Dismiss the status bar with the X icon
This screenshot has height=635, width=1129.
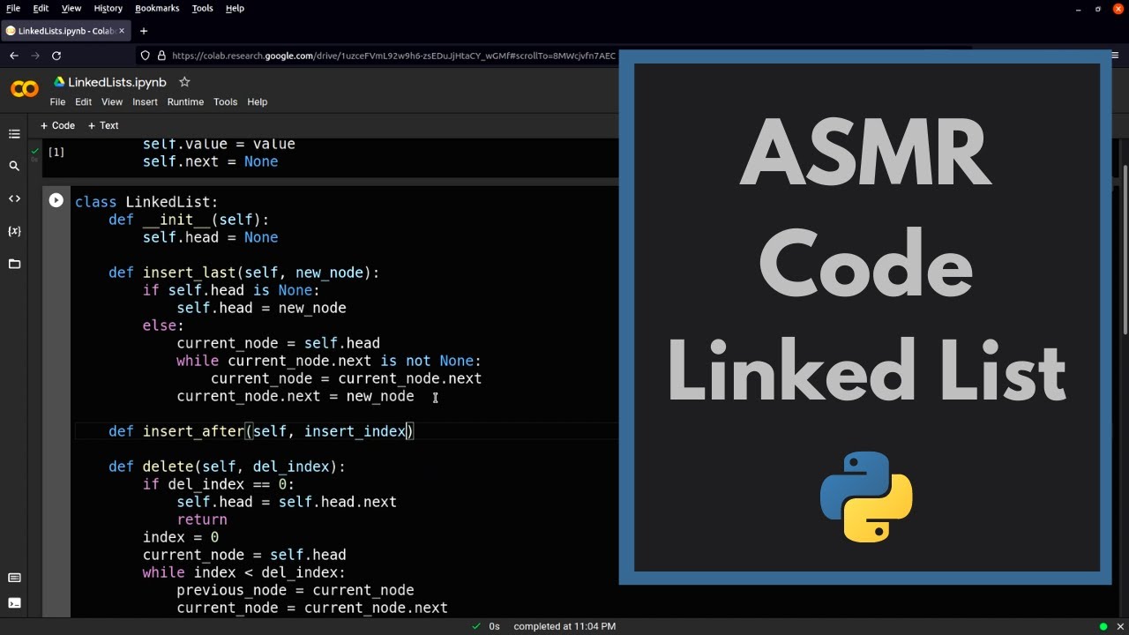(1120, 626)
